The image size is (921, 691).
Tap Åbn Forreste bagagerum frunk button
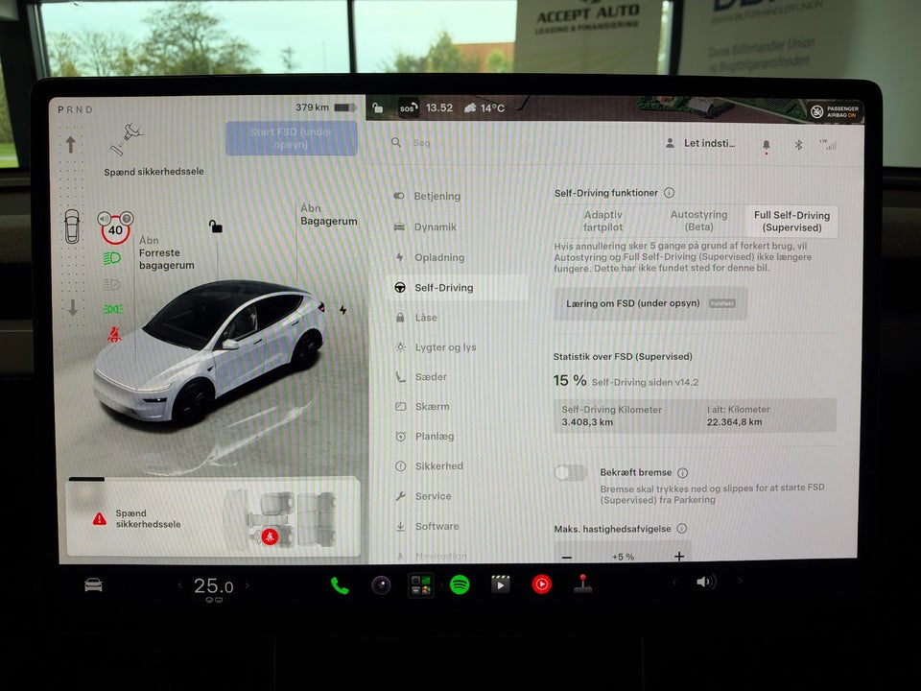[166, 252]
